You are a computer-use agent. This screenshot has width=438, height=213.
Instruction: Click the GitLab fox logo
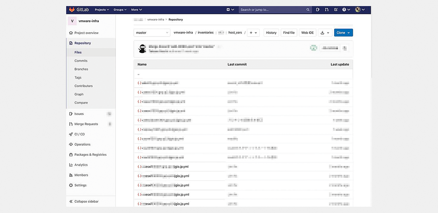[72, 10]
